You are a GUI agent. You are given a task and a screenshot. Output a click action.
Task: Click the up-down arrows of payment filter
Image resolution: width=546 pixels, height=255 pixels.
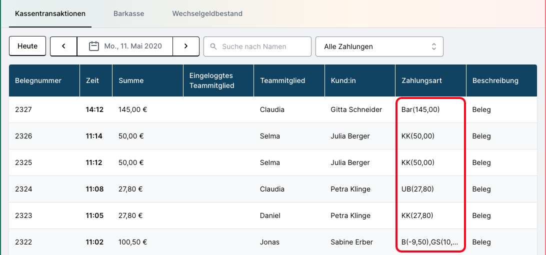(434, 46)
